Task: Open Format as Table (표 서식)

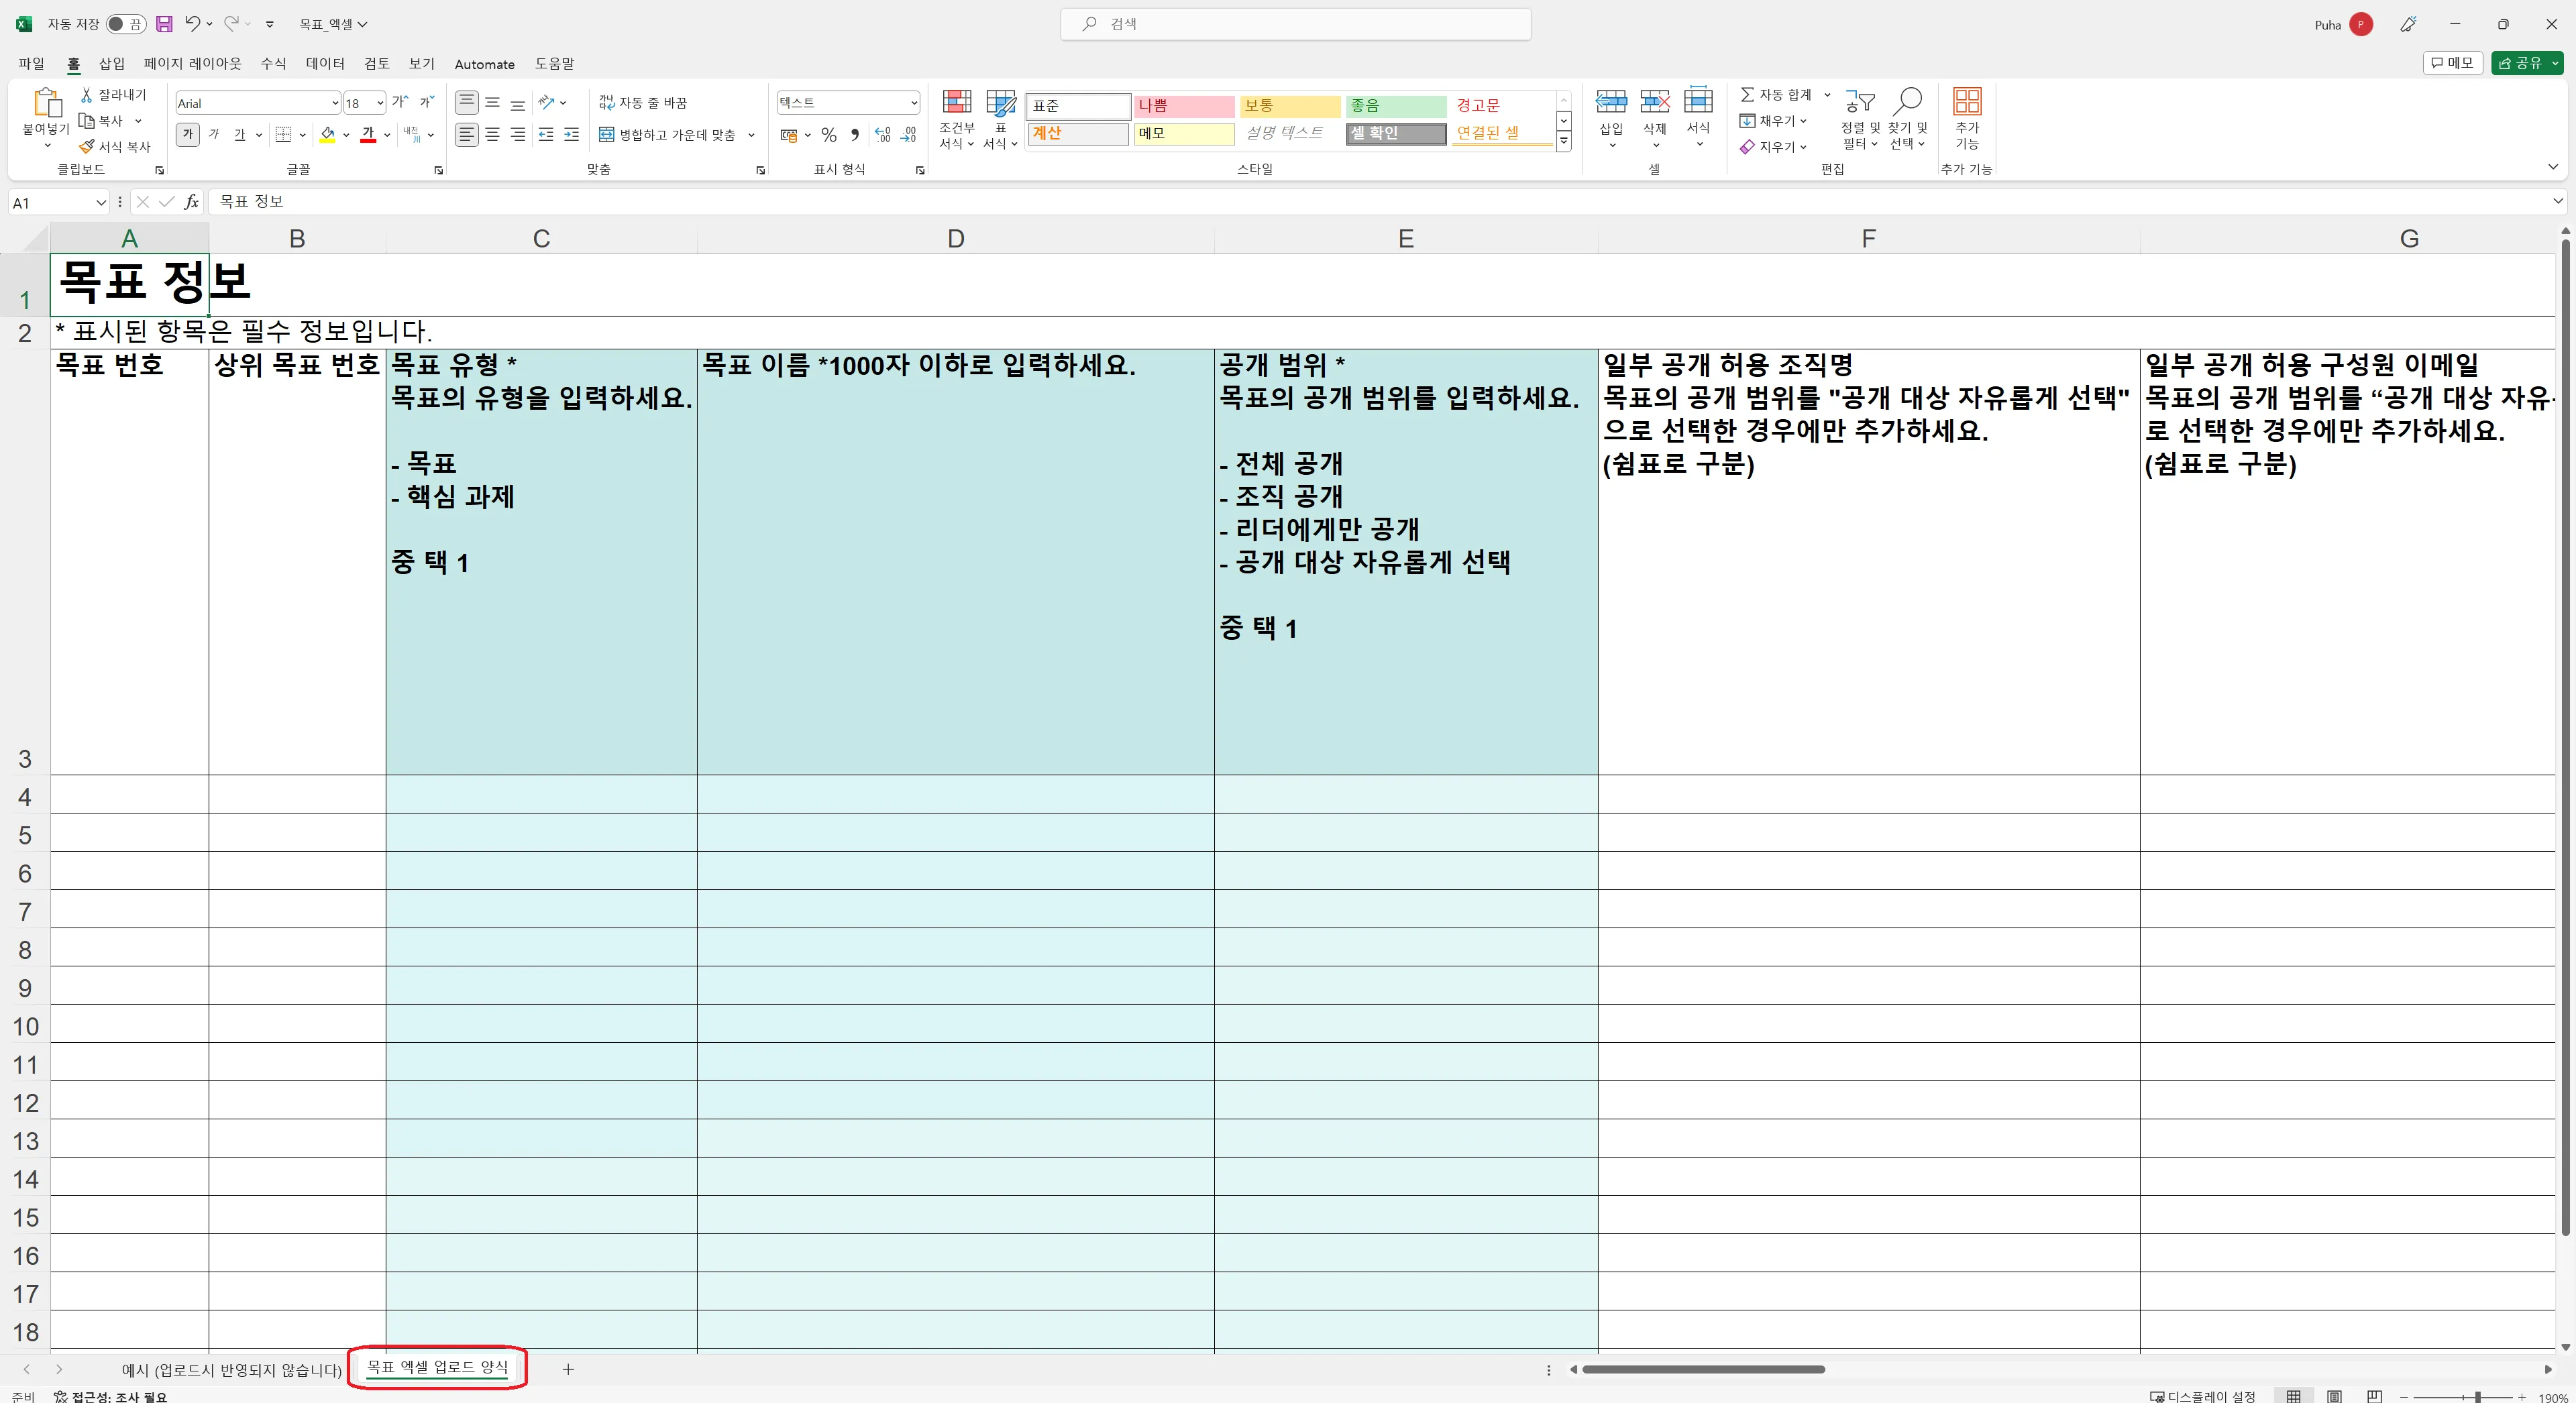Action: tap(1000, 119)
